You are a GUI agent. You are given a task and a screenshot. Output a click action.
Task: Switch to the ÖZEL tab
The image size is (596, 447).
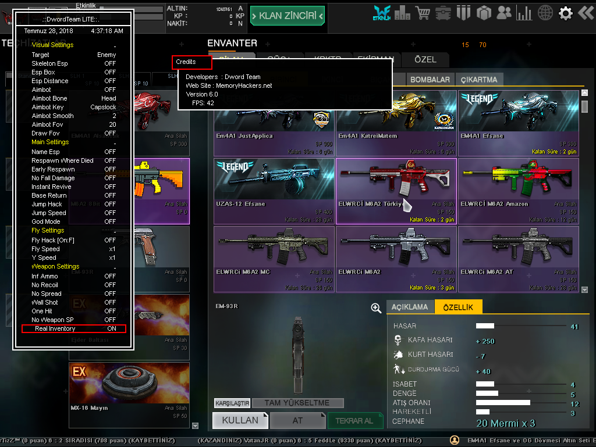coord(425,60)
